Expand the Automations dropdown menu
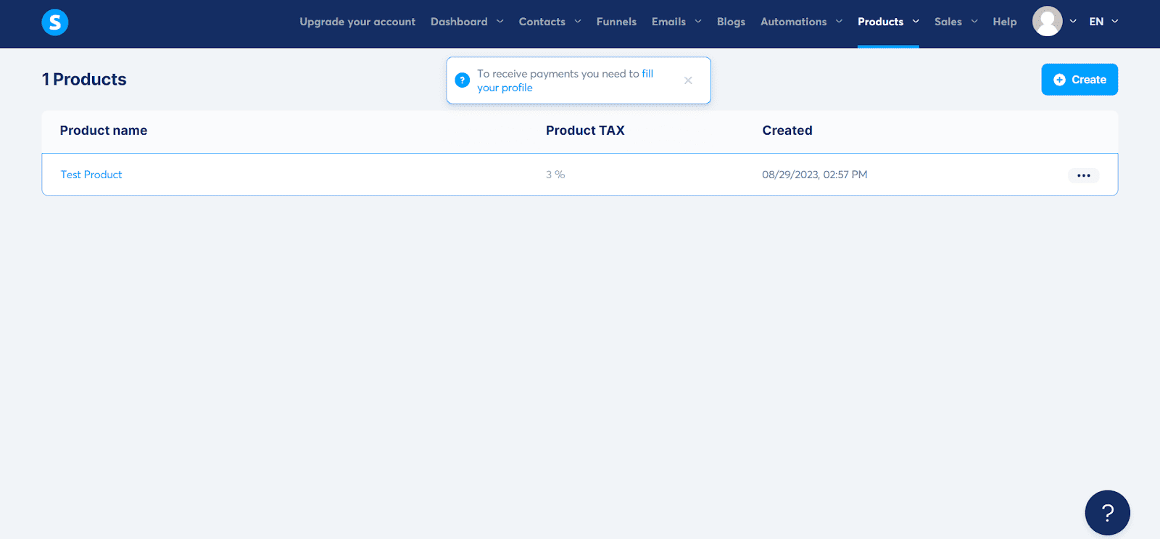 pos(800,22)
